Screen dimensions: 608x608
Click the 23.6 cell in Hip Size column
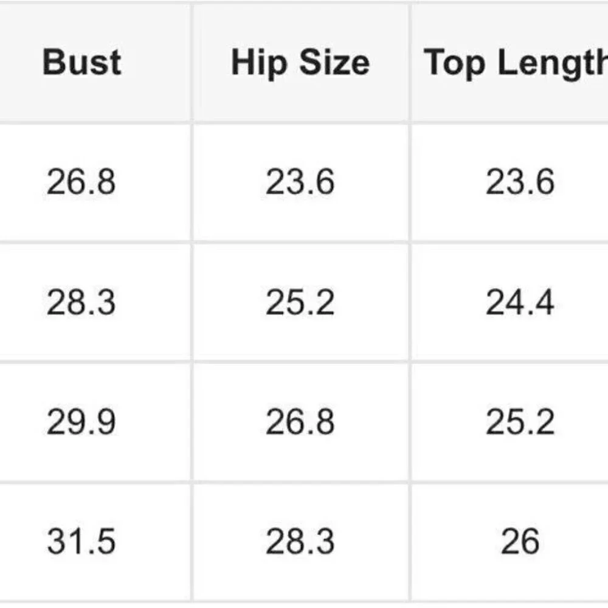tap(300, 182)
